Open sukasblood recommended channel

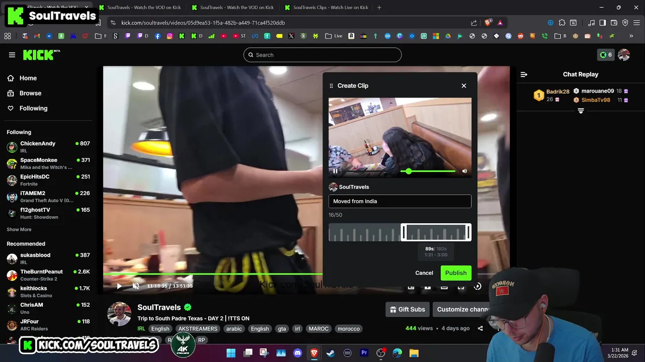[x=48, y=258]
